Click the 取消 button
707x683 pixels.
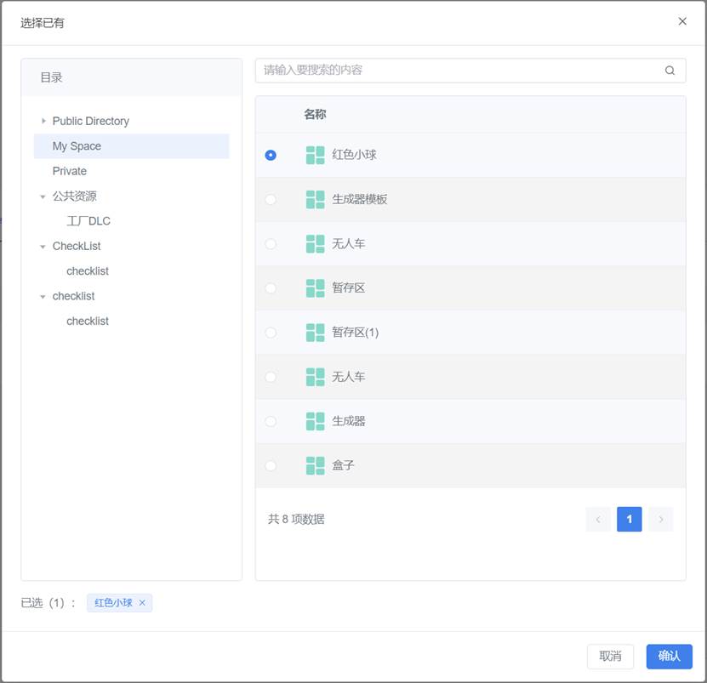coord(610,656)
